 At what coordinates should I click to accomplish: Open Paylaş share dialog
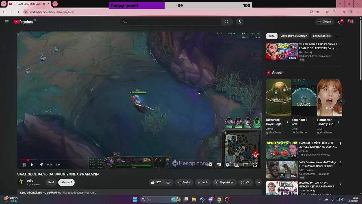tap(184, 182)
